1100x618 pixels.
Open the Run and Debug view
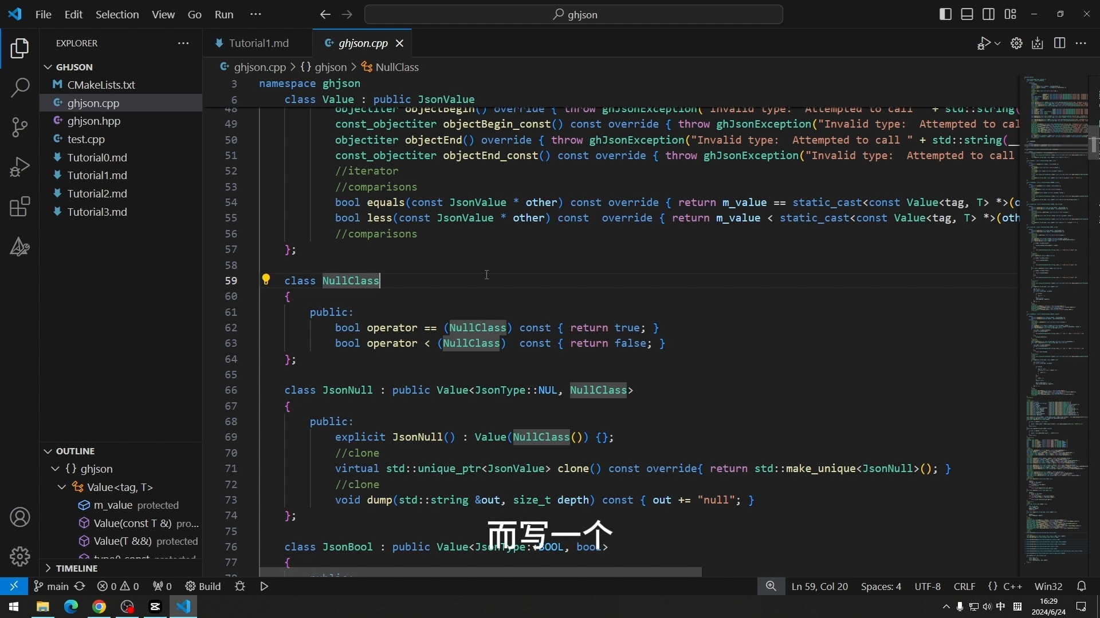(x=19, y=167)
